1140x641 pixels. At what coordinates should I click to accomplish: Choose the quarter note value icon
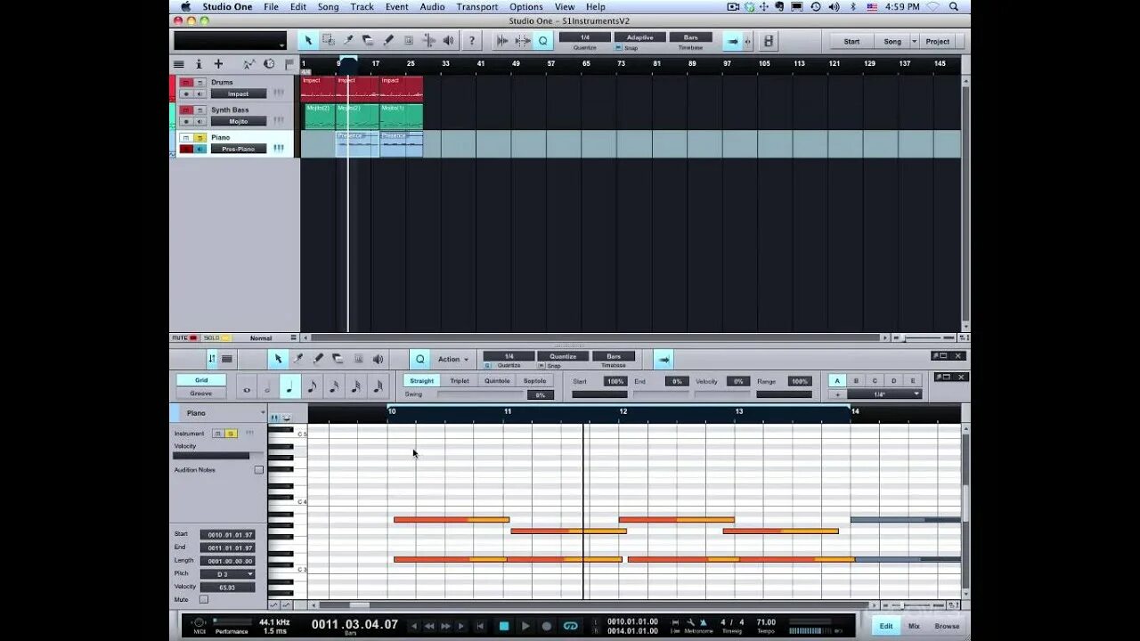(289, 387)
